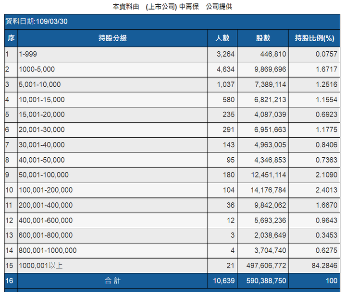Click the percentage 1.1554
The width and height of the screenshot is (346, 292).
coord(326,100)
